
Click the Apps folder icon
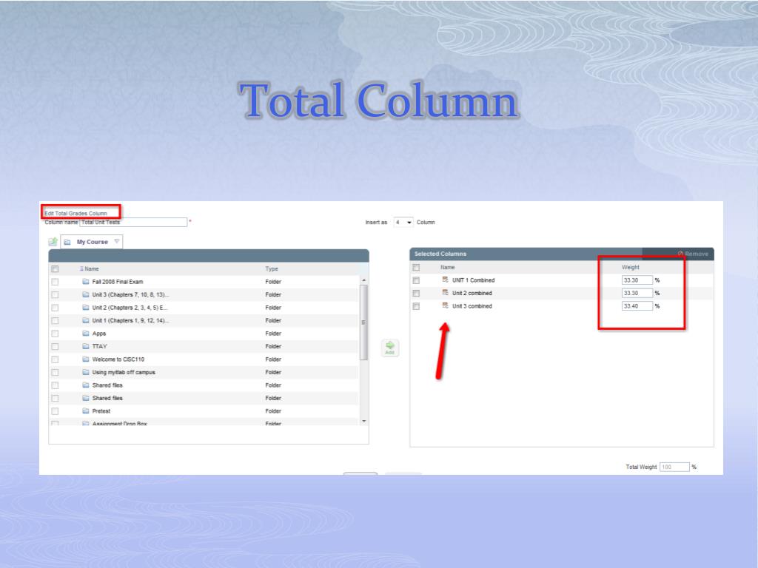[86, 334]
